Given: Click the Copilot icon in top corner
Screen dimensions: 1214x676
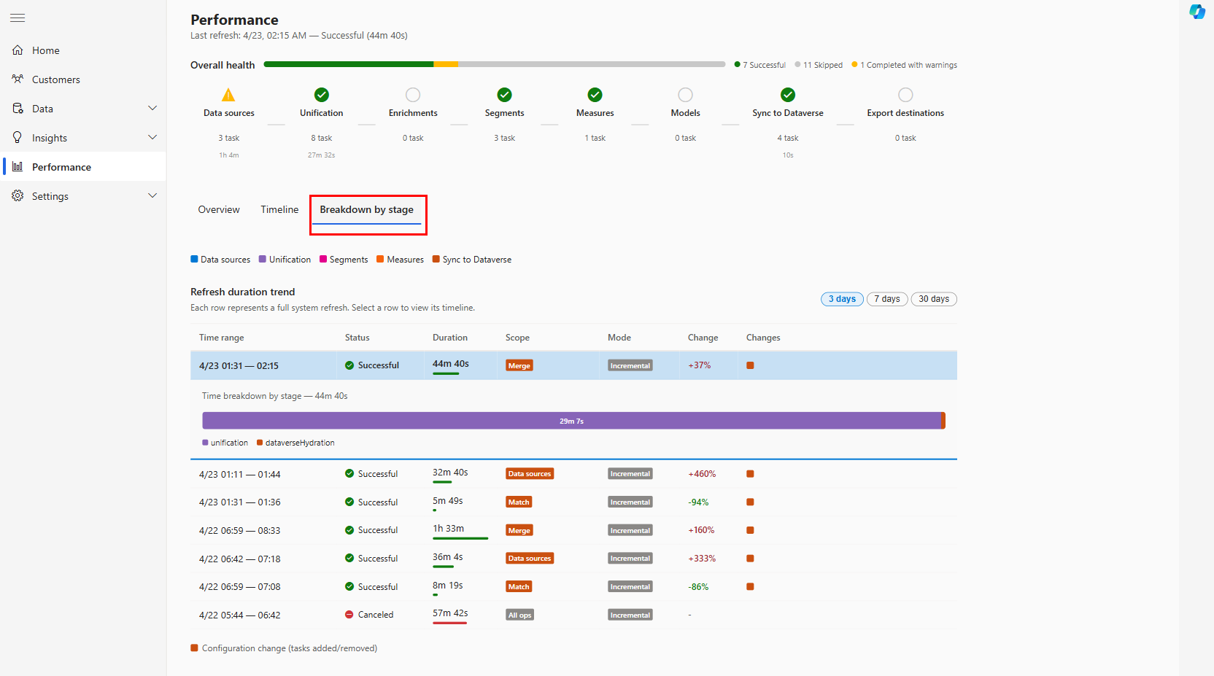Looking at the screenshot, I should [x=1196, y=12].
